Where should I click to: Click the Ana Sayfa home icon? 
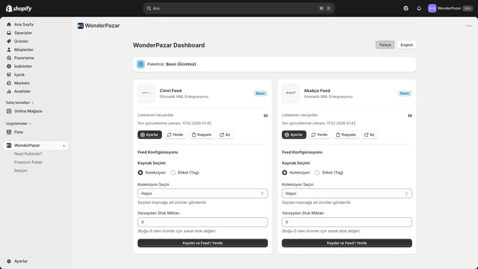click(x=9, y=25)
